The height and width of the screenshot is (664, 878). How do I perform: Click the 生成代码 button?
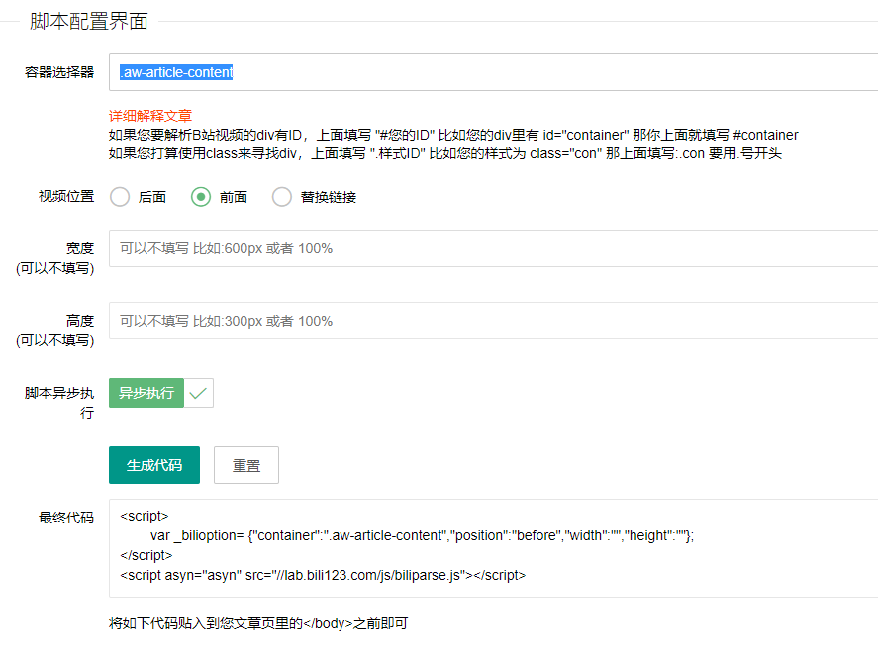point(154,465)
